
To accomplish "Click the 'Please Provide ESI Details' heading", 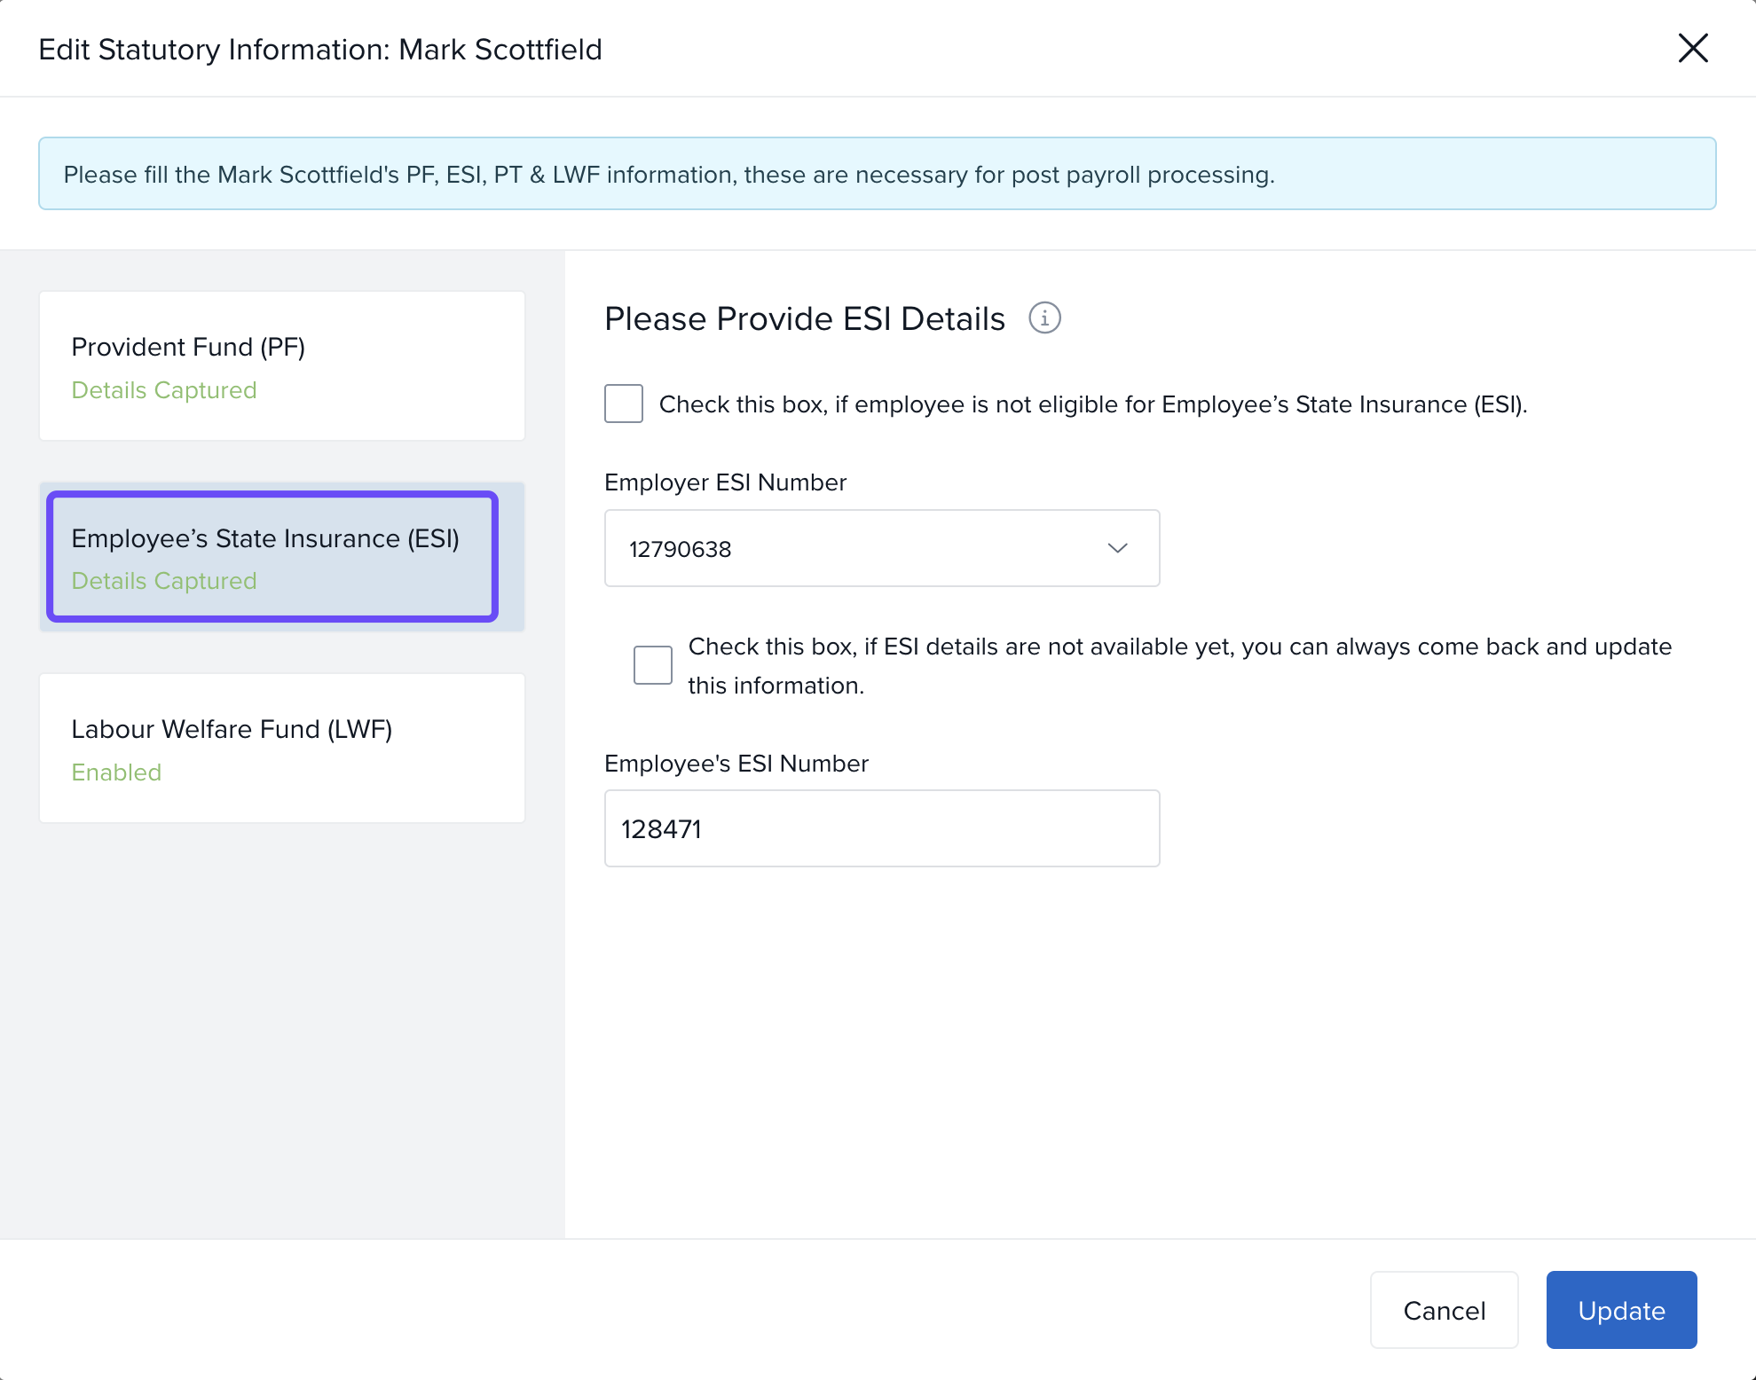I will 804,318.
